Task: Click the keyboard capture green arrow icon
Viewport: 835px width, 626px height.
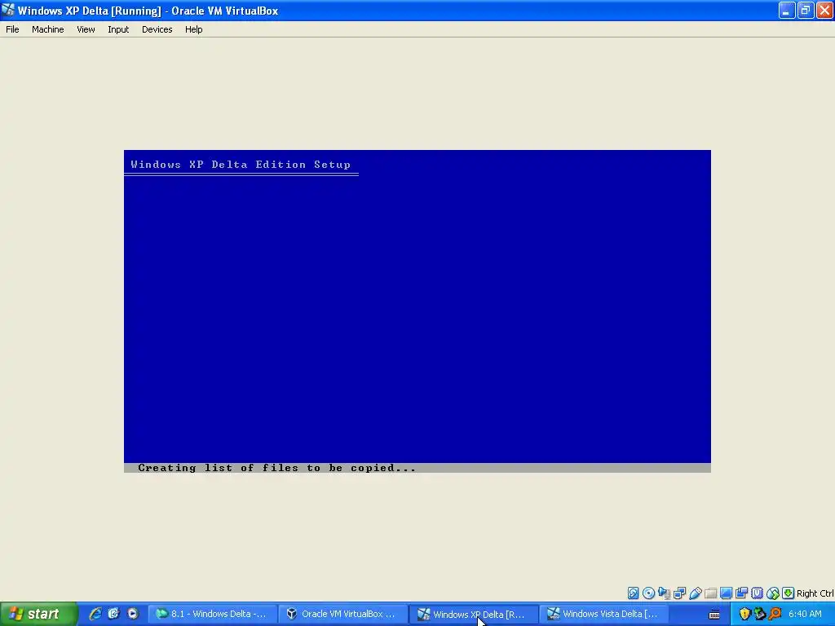Action: (789, 593)
